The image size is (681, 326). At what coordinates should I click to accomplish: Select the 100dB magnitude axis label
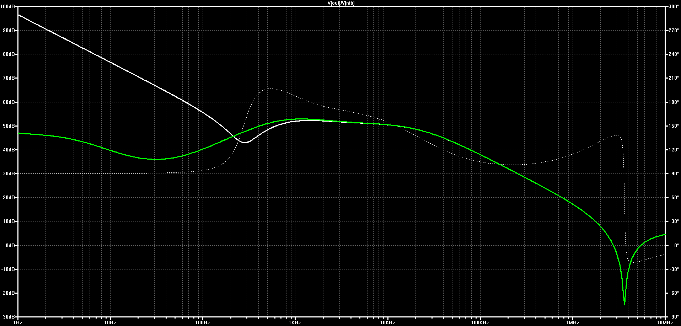tap(7, 6)
